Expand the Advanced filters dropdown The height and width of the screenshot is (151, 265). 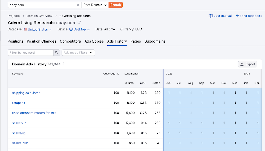point(78,53)
